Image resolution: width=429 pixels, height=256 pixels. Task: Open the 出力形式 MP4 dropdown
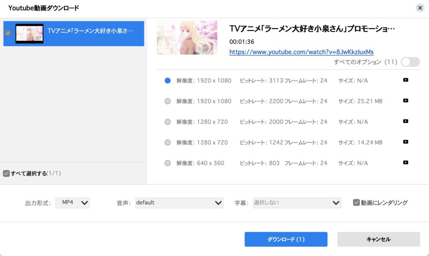tap(72, 203)
